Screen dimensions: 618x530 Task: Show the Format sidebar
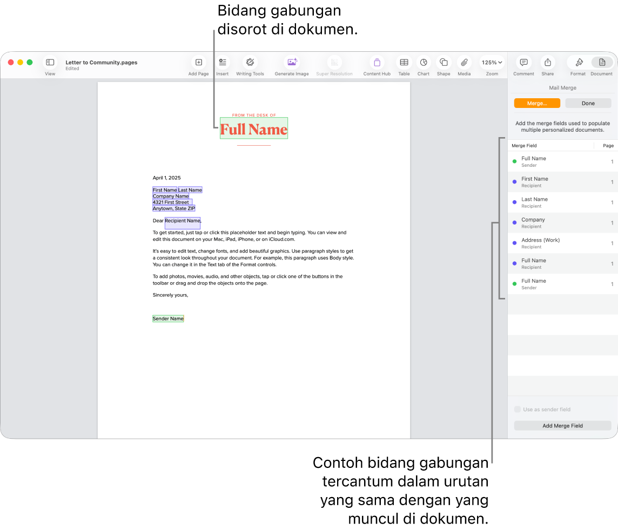(579, 62)
